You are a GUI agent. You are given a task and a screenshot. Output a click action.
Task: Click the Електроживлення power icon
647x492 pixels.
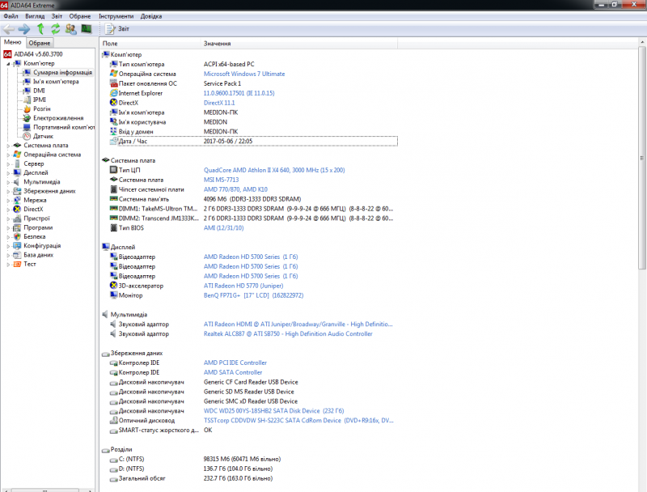click(x=28, y=117)
